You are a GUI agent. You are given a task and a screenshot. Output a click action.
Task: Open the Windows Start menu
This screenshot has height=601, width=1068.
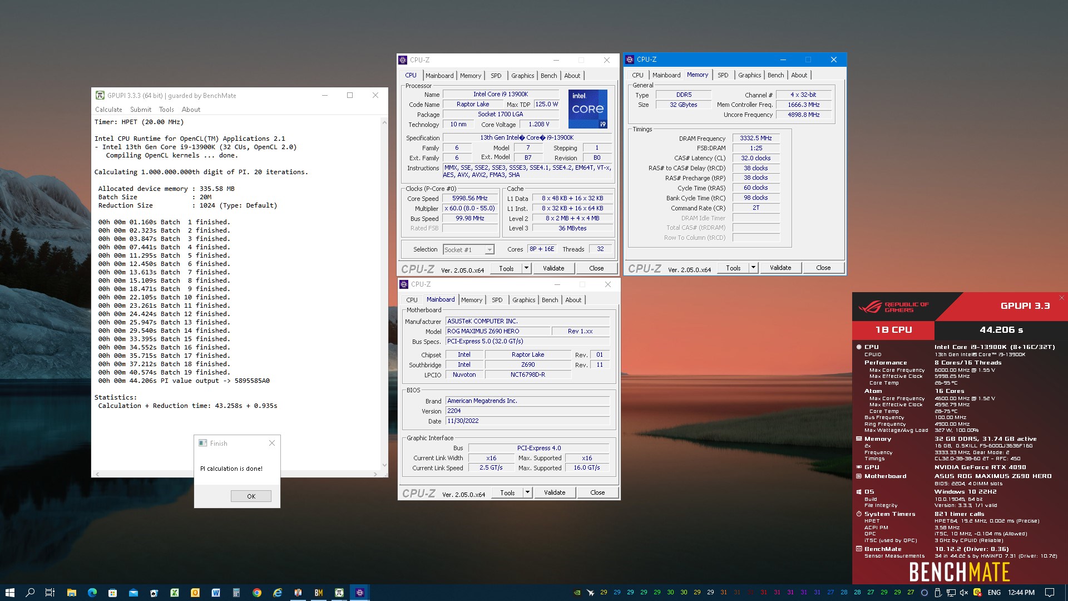point(9,593)
